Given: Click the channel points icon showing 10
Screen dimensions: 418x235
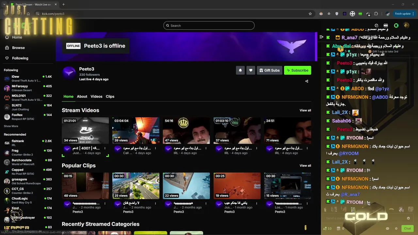Looking at the screenshot, I should coord(328,228).
